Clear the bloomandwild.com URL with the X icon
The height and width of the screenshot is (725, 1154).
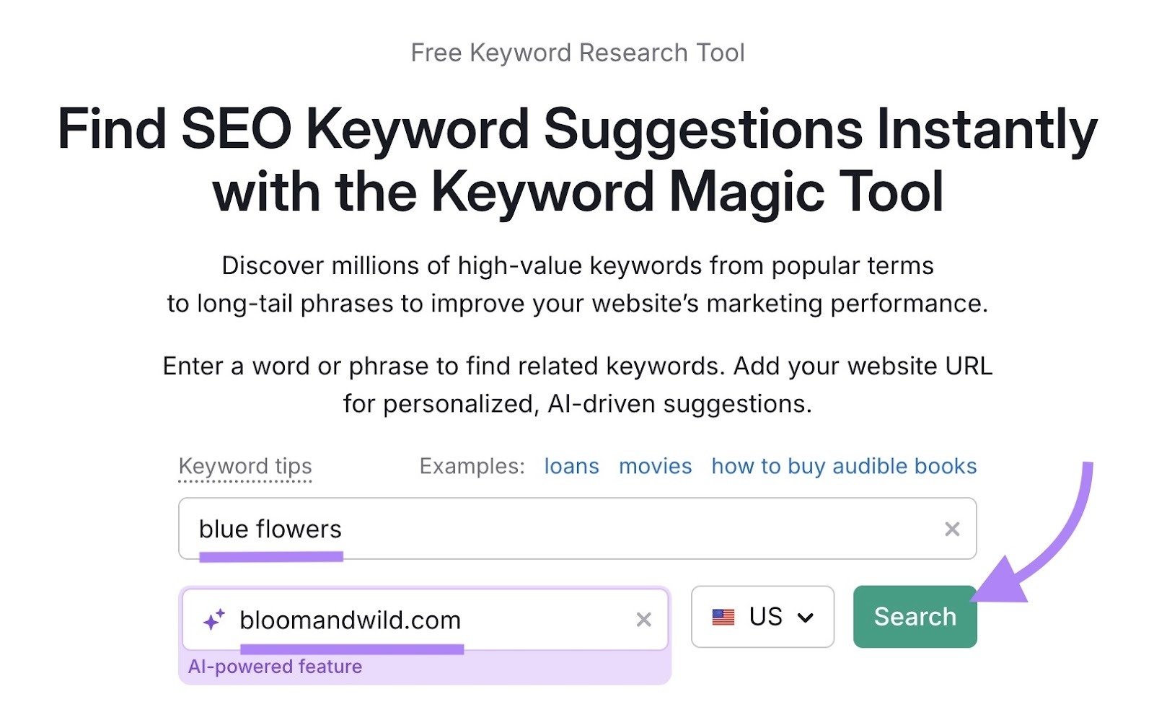click(643, 618)
